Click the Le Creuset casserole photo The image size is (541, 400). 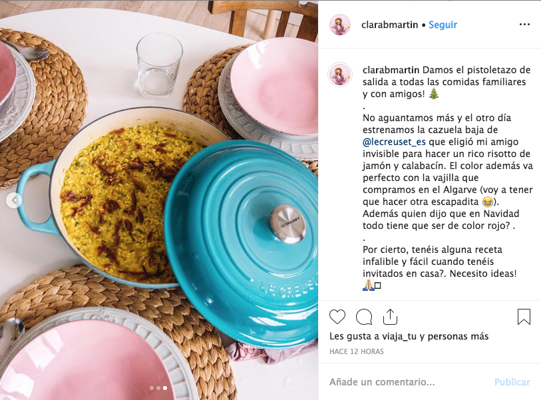tap(159, 200)
